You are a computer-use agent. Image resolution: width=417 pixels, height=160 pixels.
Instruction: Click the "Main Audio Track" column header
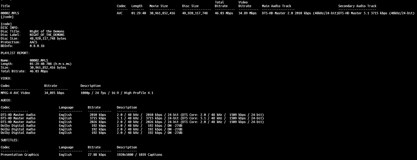[276, 6]
